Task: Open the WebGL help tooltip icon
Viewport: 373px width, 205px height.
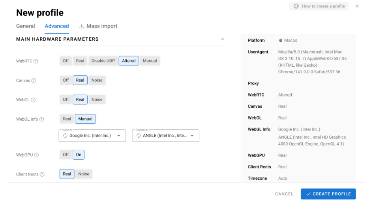Action: [x=33, y=100]
